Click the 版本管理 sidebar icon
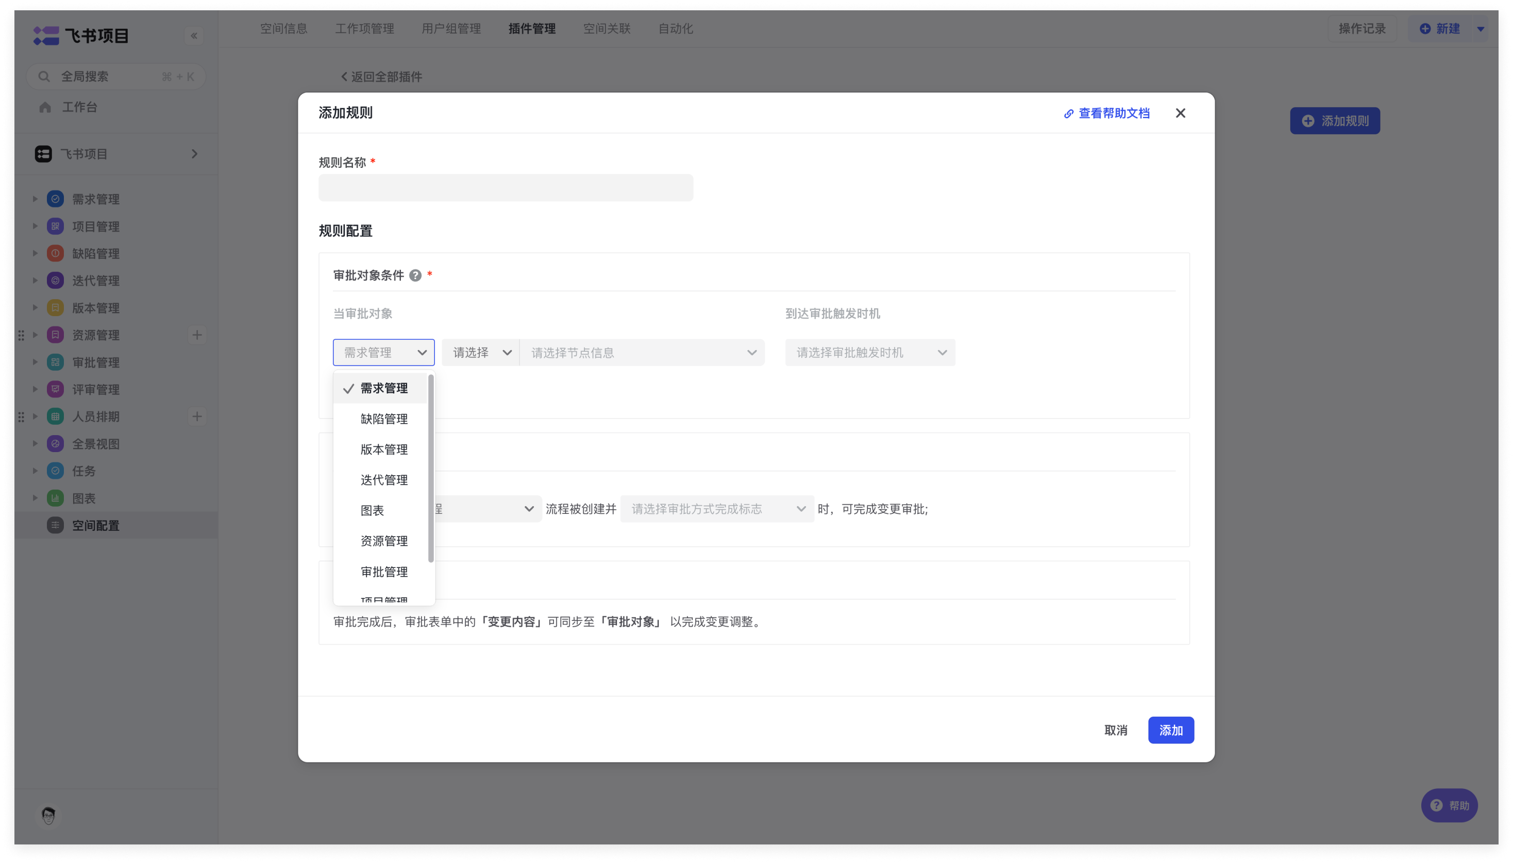1513x863 pixels. 55,307
